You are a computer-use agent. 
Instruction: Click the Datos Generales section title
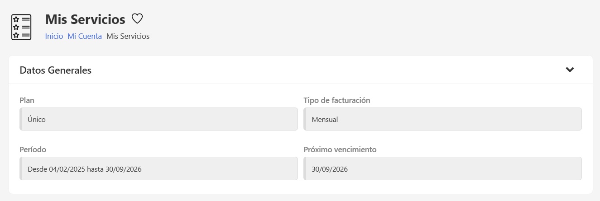pos(56,70)
